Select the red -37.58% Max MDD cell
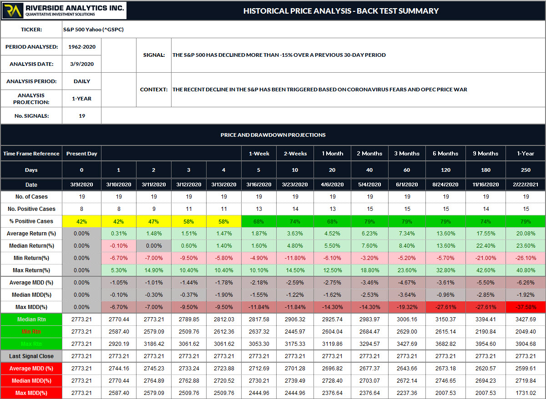Image resolution: width=546 pixels, height=399 pixels. pyautogui.click(x=526, y=307)
